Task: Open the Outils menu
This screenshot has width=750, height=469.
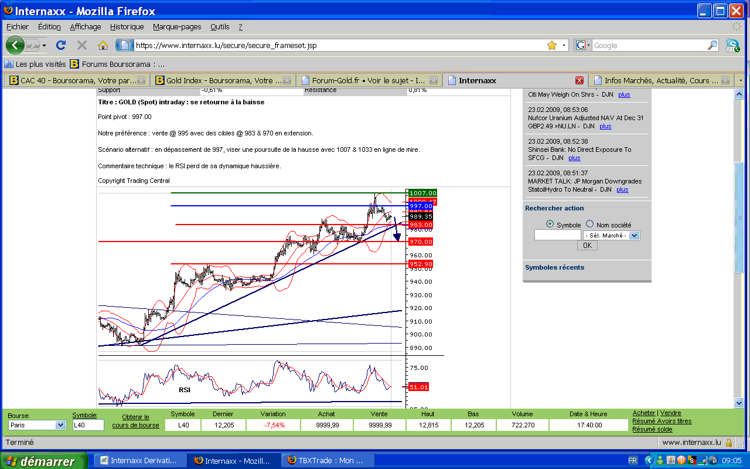Action: coord(220,26)
